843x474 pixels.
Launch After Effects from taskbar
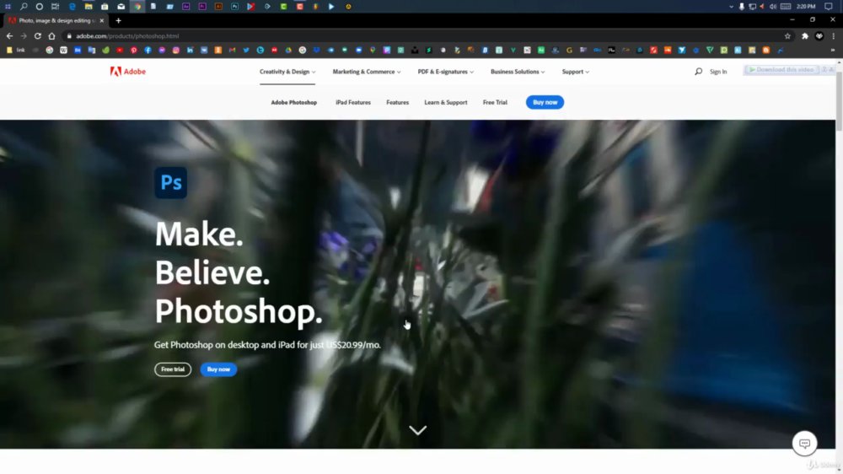coord(186,7)
